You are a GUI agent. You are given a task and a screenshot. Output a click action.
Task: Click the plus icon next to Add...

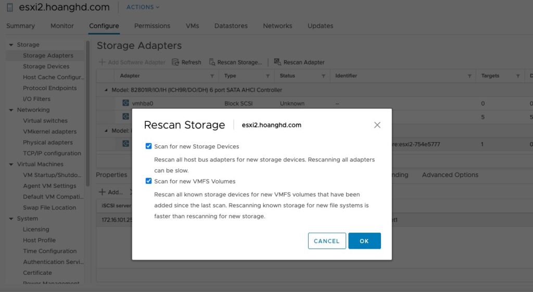click(x=102, y=192)
